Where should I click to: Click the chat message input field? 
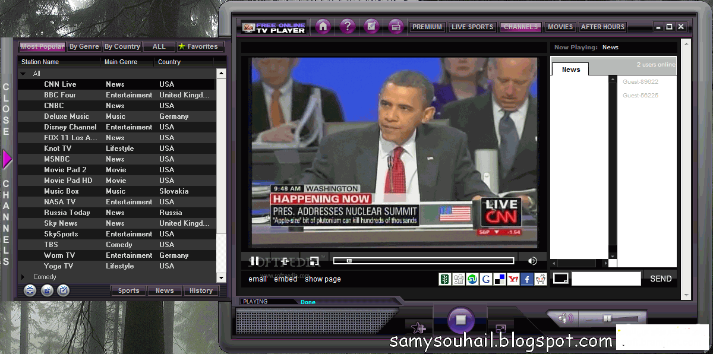coord(606,279)
